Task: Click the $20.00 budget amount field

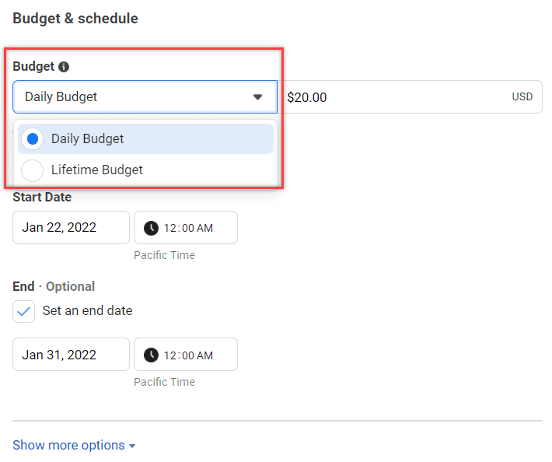Action: click(x=411, y=97)
